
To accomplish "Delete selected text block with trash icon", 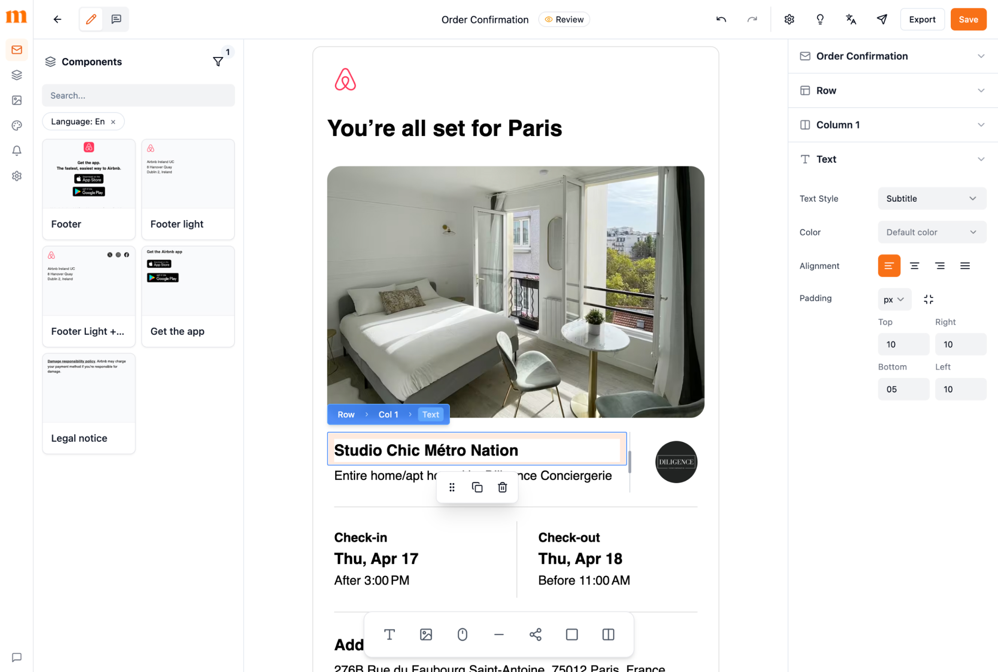I will pos(502,487).
